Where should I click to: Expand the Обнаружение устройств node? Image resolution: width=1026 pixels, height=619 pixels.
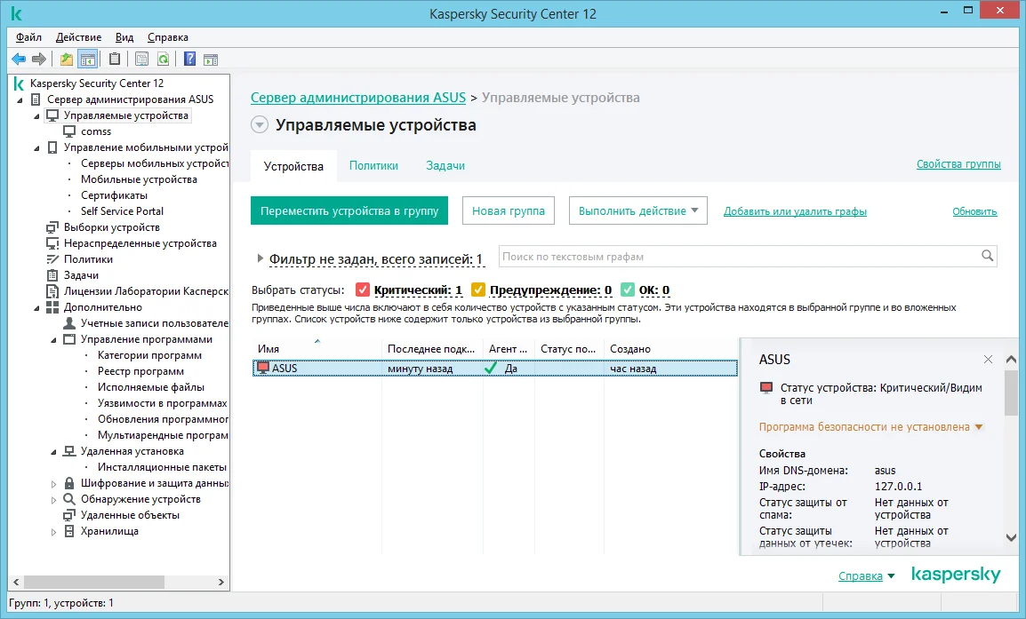[x=53, y=500]
